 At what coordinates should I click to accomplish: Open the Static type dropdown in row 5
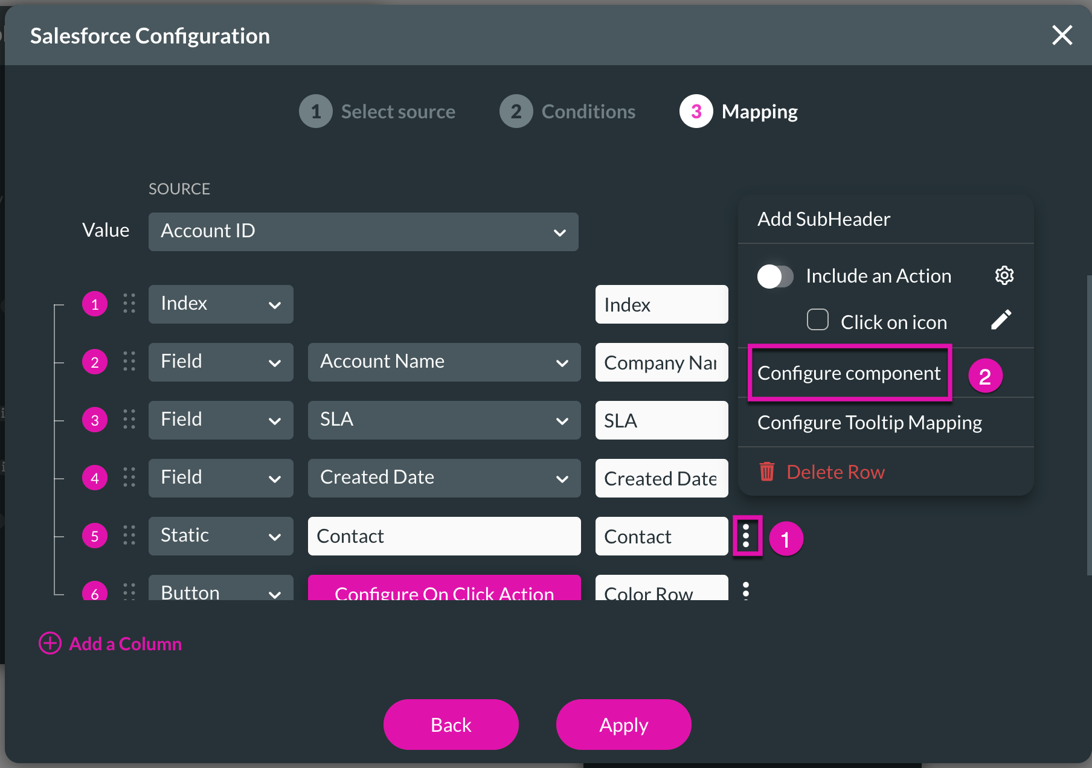pos(221,536)
